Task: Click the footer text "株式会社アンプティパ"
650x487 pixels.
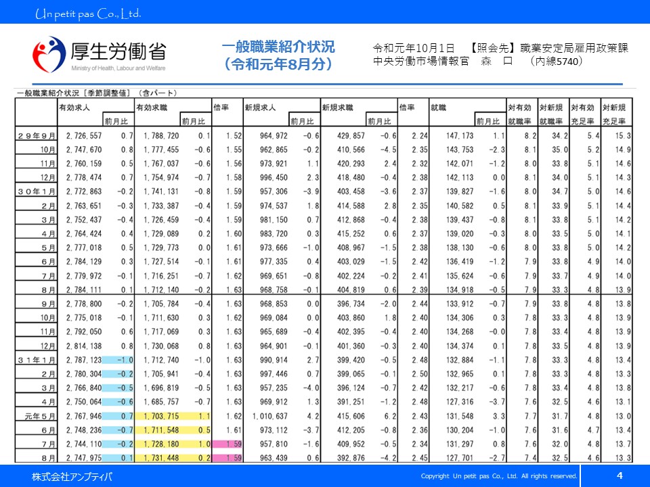Action: point(72,477)
